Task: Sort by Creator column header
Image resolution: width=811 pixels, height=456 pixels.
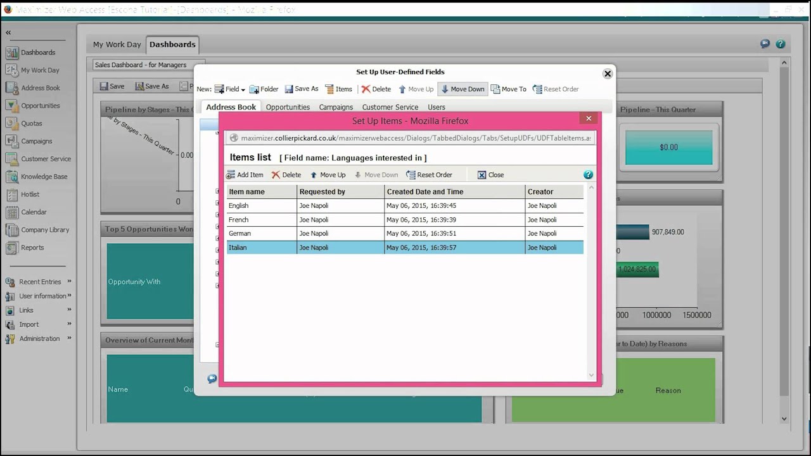Action: 554,192
